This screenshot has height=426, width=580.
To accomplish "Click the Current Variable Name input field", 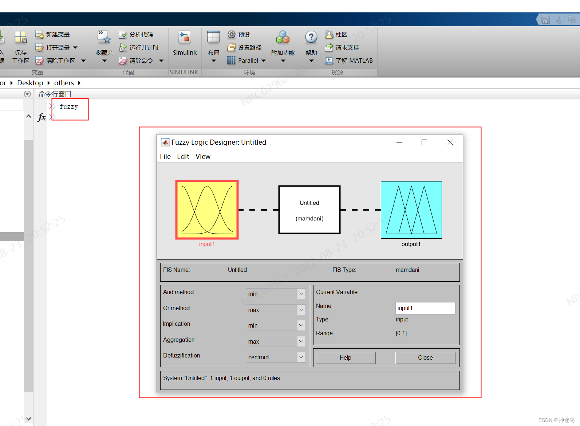I will (x=425, y=308).
